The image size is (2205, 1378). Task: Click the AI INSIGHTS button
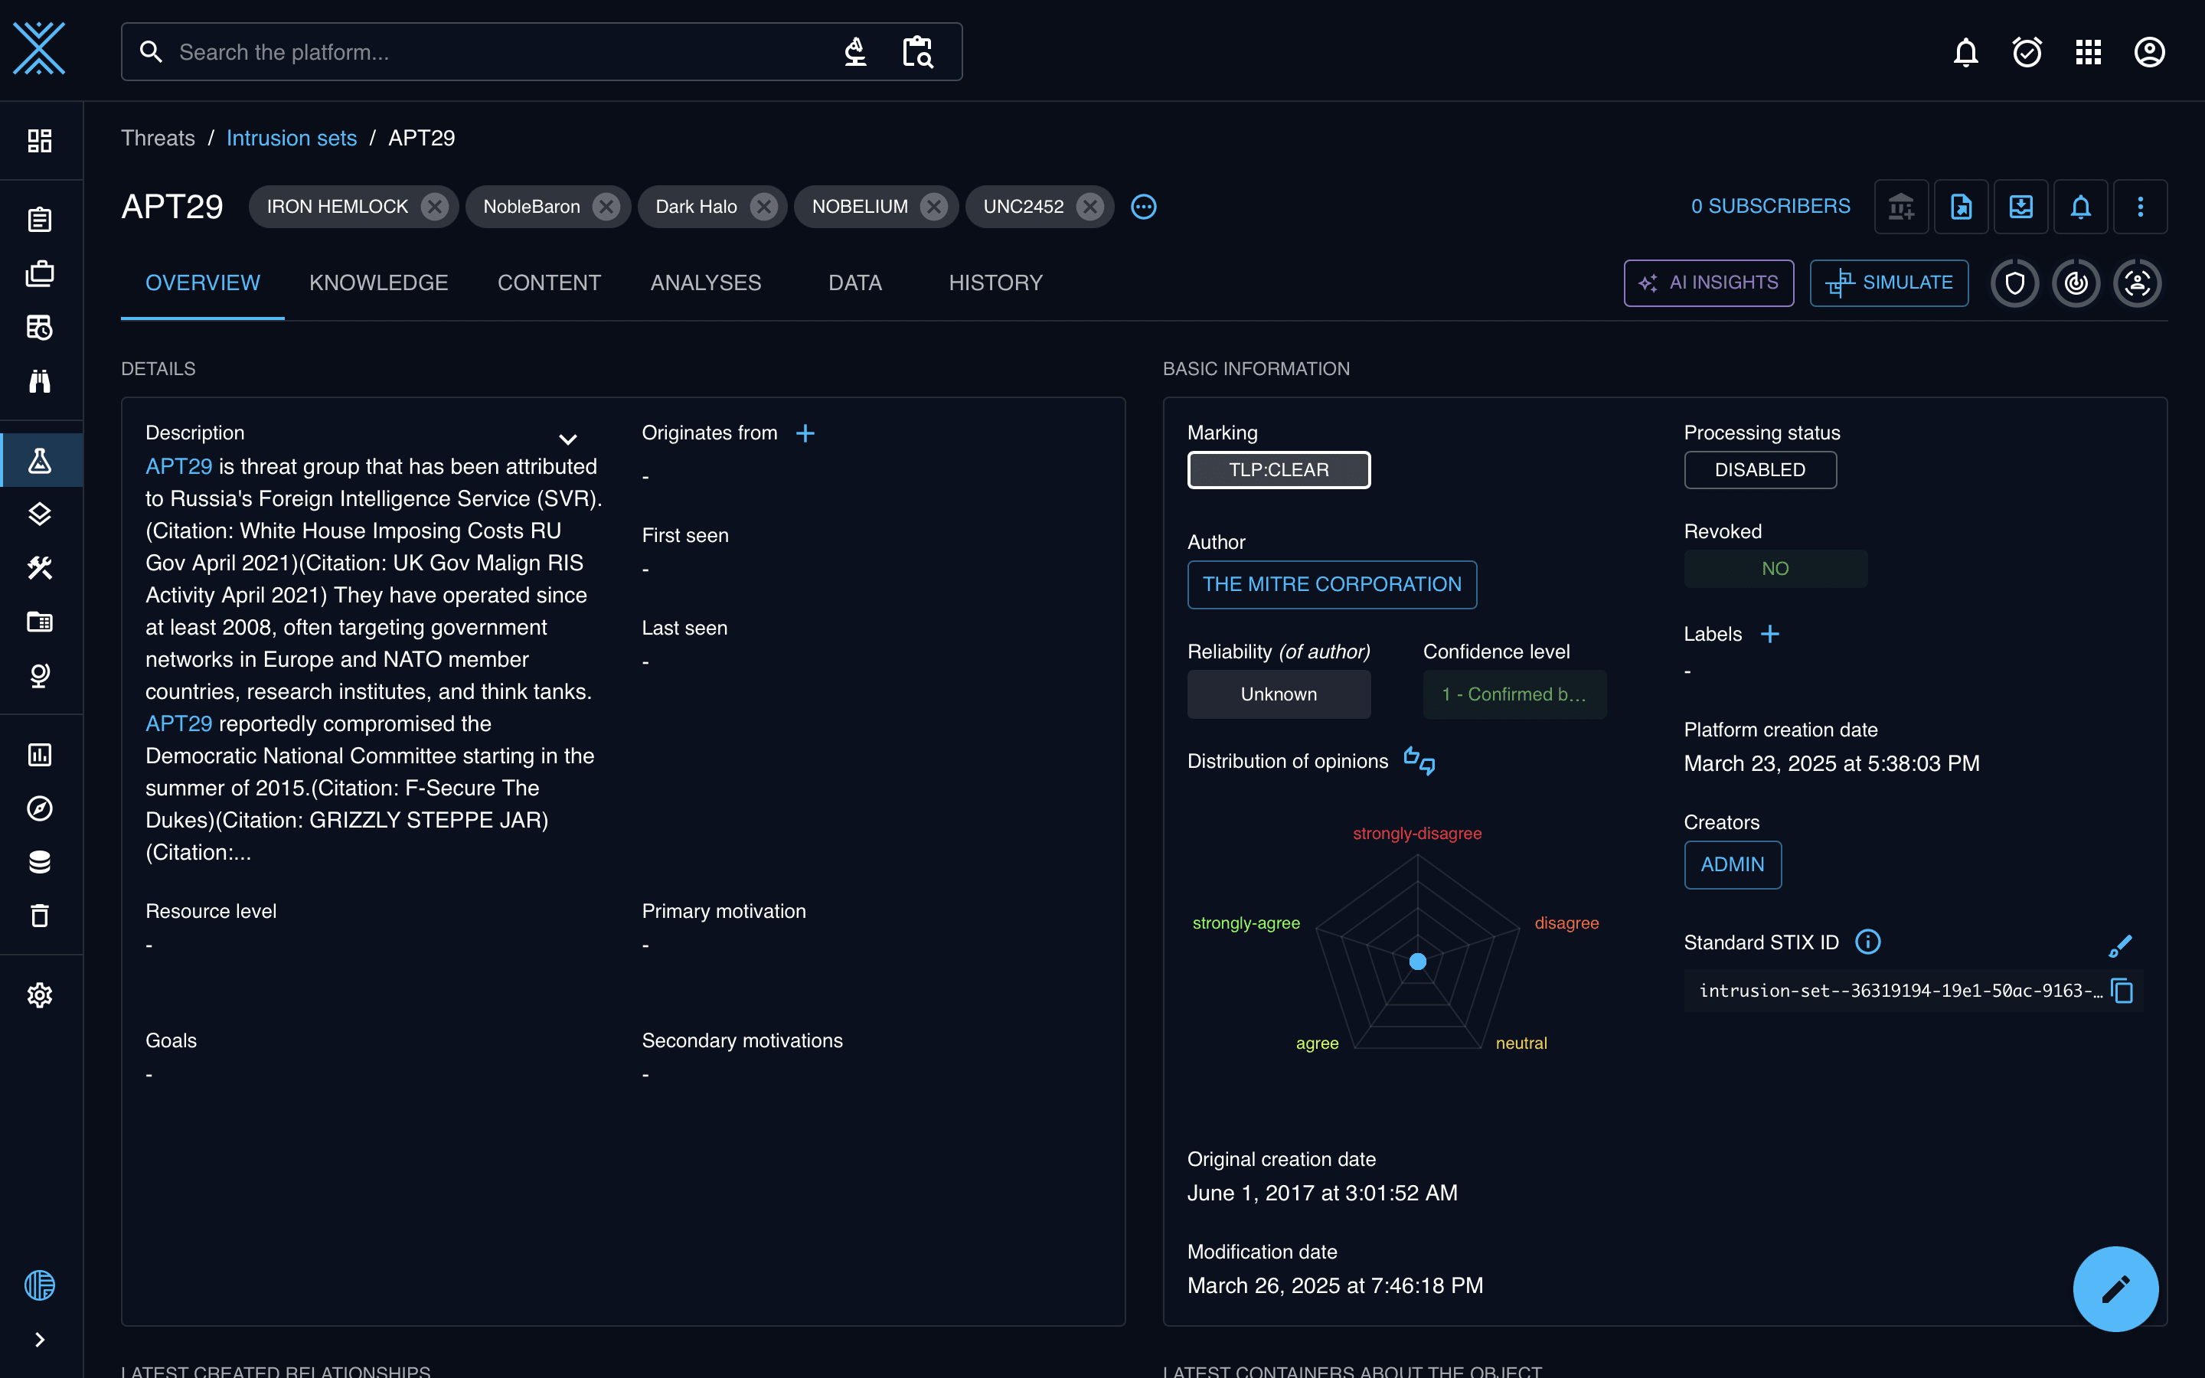pos(1708,282)
